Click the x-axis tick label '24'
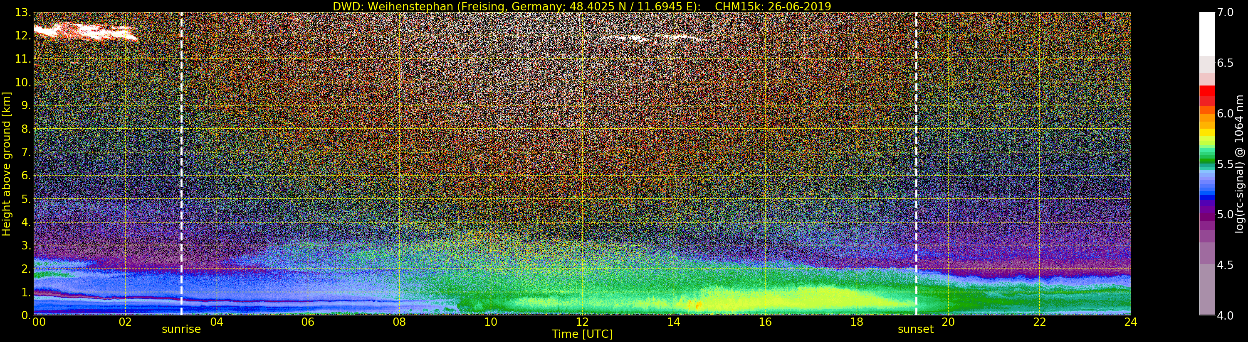The image size is (1248, 342). pyautogui.click(x=1131, y=322)
